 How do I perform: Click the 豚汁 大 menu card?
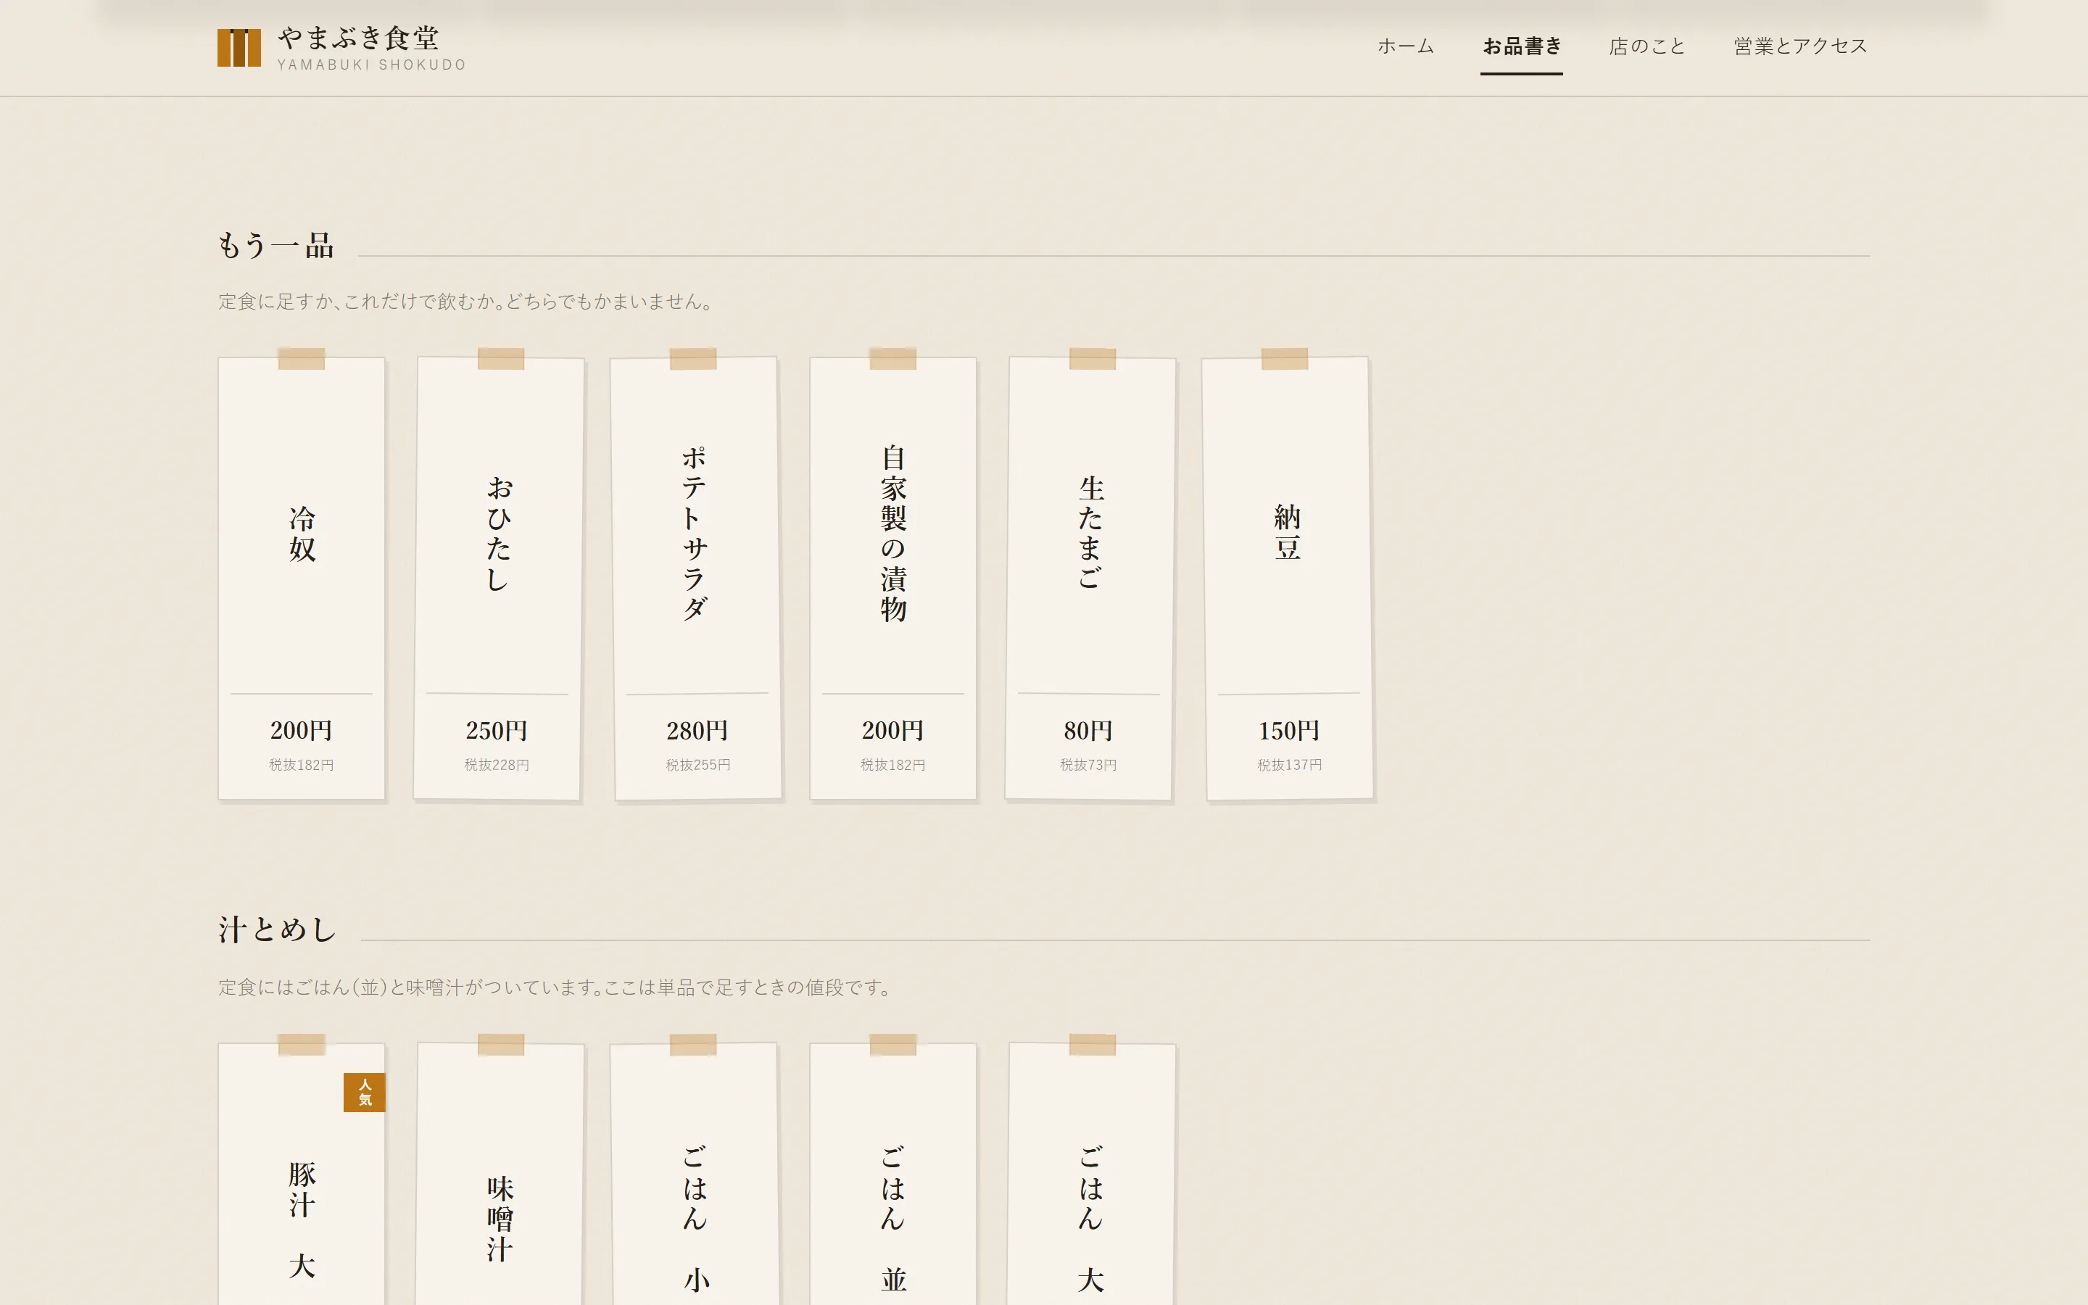[x=301, y=1174]
